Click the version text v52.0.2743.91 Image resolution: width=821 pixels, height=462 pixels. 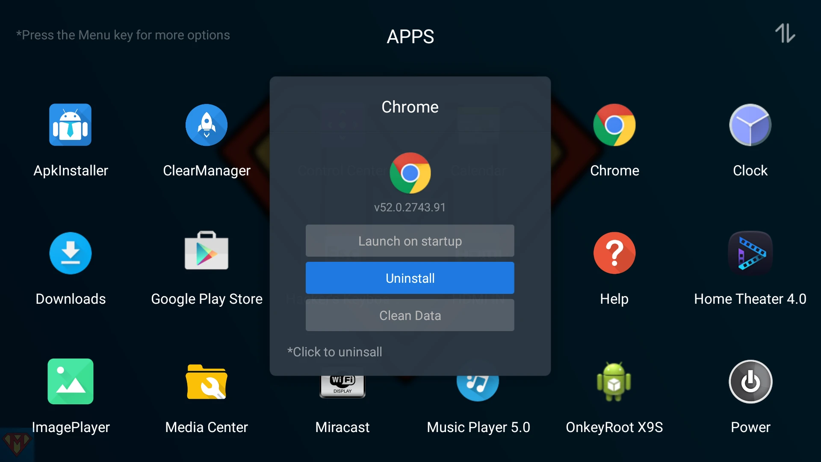coord(410,207)
